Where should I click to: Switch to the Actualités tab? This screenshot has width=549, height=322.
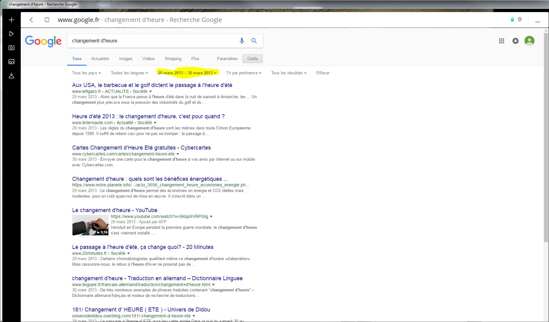tap(100, 59)
